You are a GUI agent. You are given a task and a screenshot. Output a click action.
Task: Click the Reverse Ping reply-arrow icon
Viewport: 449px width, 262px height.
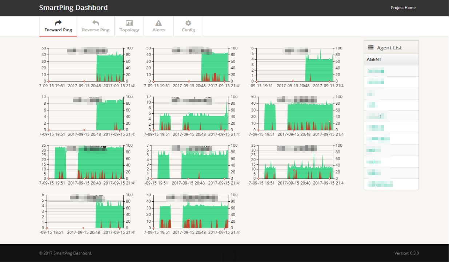coord(96,23)
